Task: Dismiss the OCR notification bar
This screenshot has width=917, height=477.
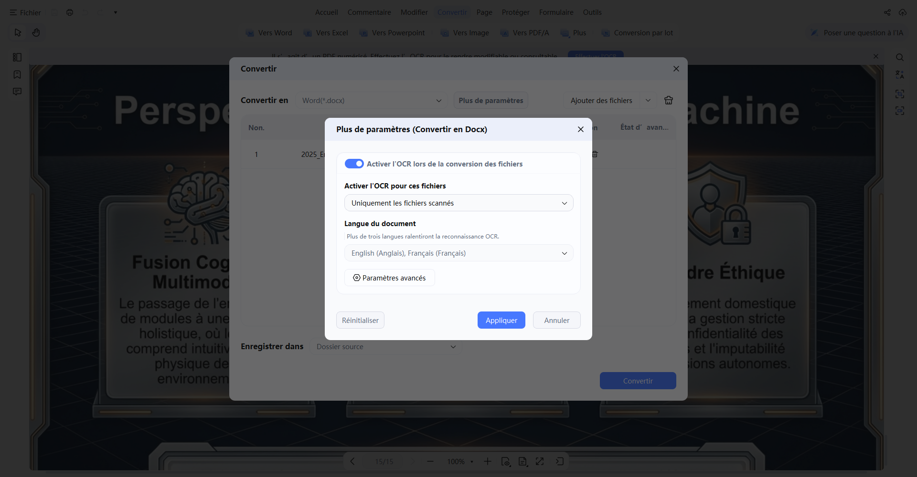Action: (876, 56)
